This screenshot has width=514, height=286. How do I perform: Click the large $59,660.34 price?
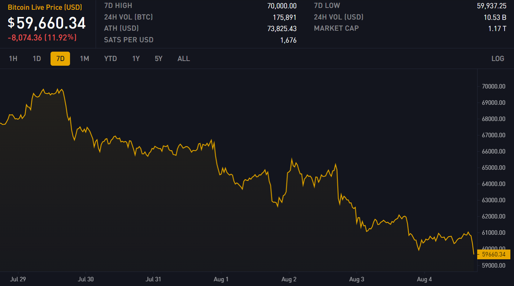47,23
